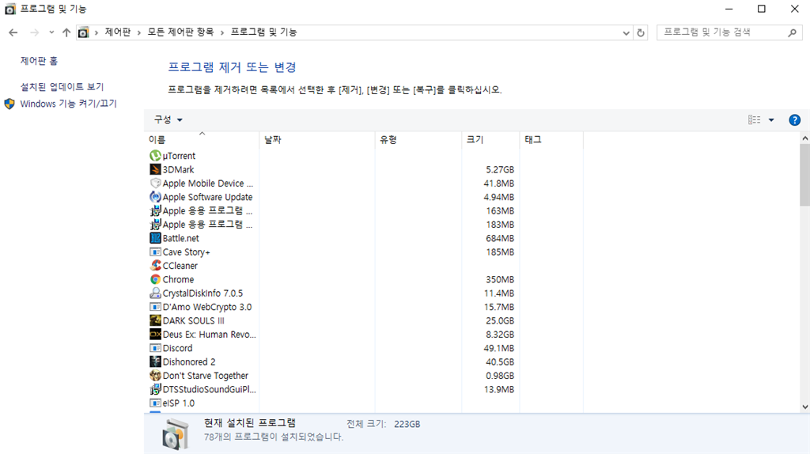810x454 pixels.
Task: Click the refresh button beside the address bar
Action: [641, 32]
